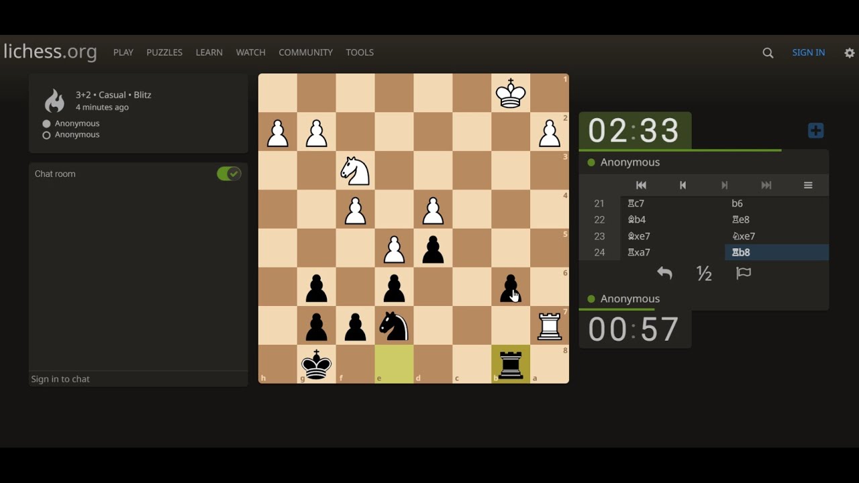Click the Sign in to chat field

[x=138, y=379]
